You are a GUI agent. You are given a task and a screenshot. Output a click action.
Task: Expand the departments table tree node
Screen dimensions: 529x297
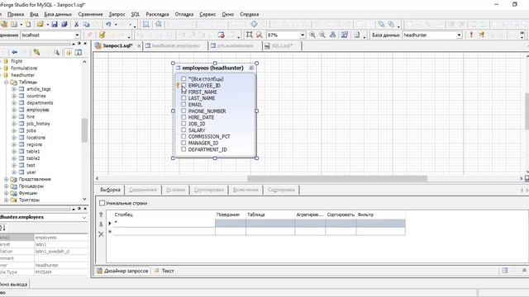click(14, 102)
